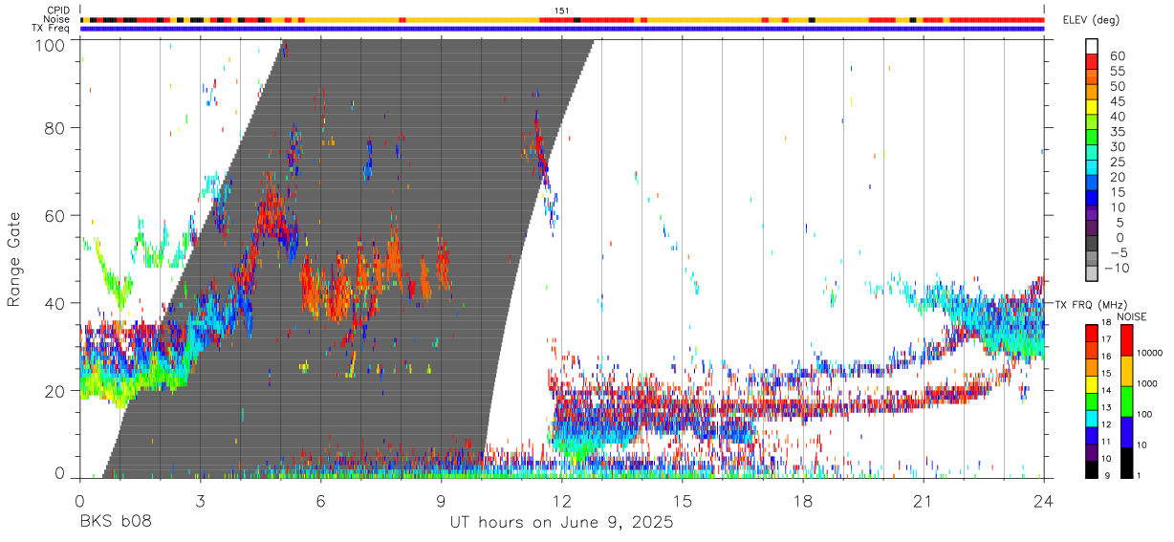Click the "CPID" row label
This screenshot has width=1174, height=542.
(57, 11)
